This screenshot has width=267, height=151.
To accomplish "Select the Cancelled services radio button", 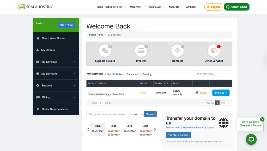I will point(125,74).
